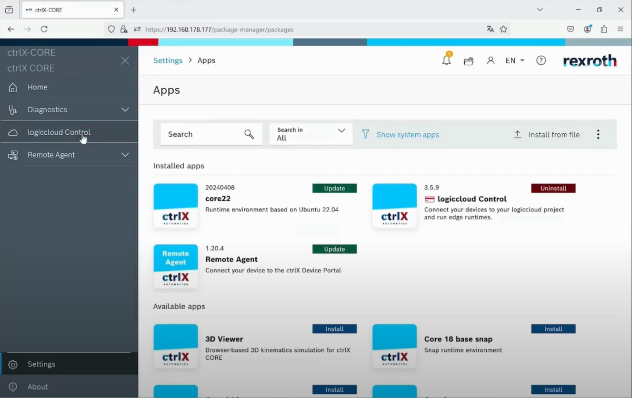This screenshot has height=398, width=632.
Task: Open the notifications bell icon
Action: 446,60
